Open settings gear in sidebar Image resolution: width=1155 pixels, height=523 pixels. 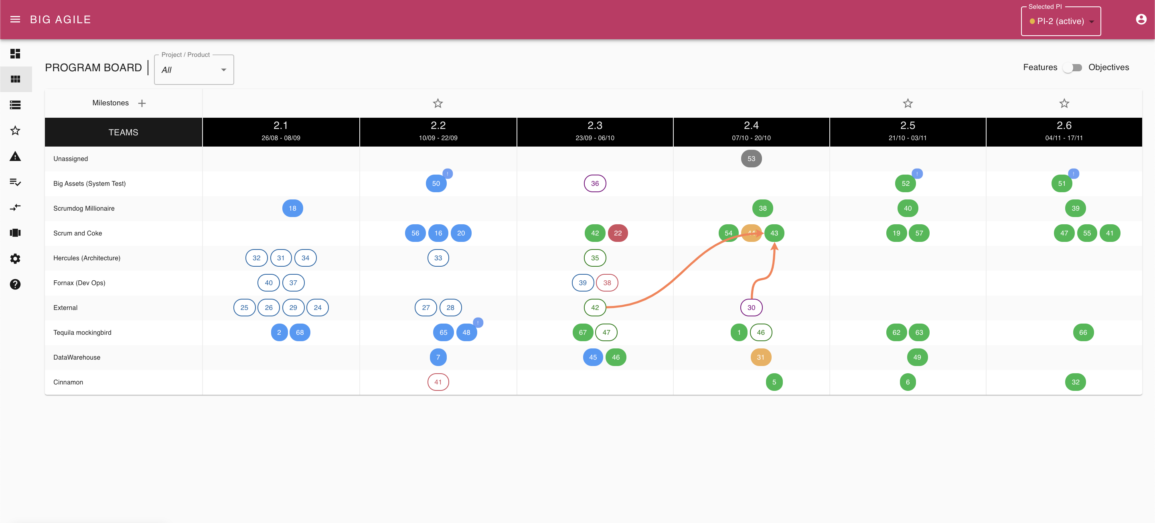(x=15, y=259)
